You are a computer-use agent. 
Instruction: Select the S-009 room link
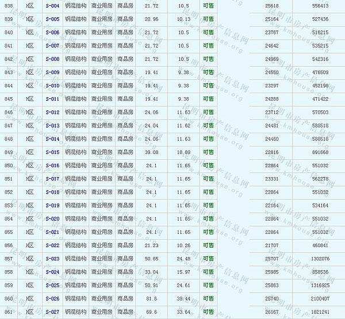click(52, 72)
